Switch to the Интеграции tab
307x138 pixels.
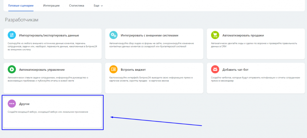coord(51,6)
